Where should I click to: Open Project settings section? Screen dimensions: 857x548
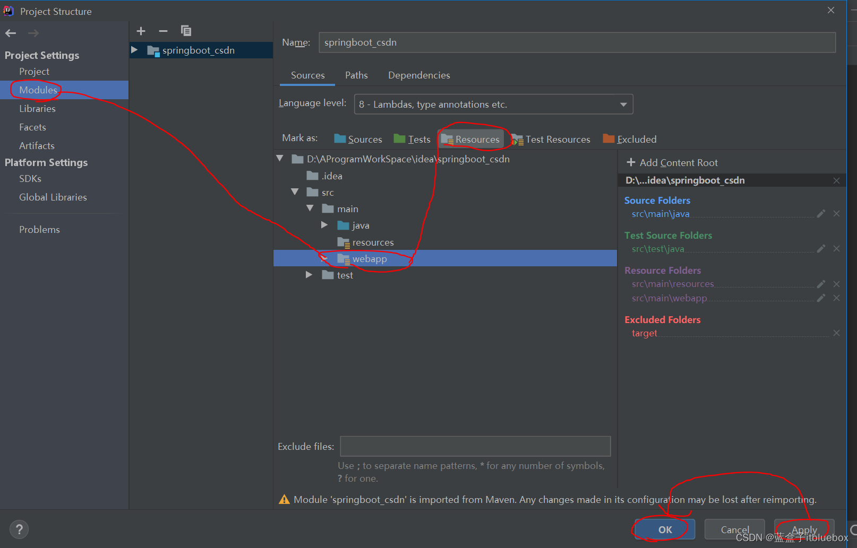click(x=34, y=72)
